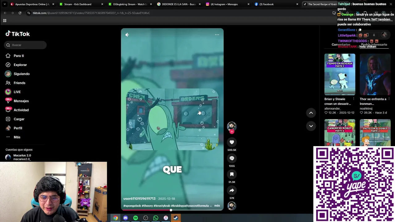This screenshot has height=222, width=395.
Task: Open Siguiendo feed
Action: tap(22, 74)
